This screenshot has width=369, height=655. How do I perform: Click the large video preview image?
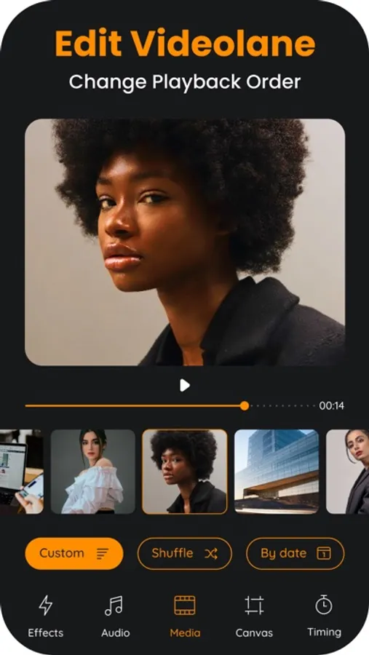[185, 242]
